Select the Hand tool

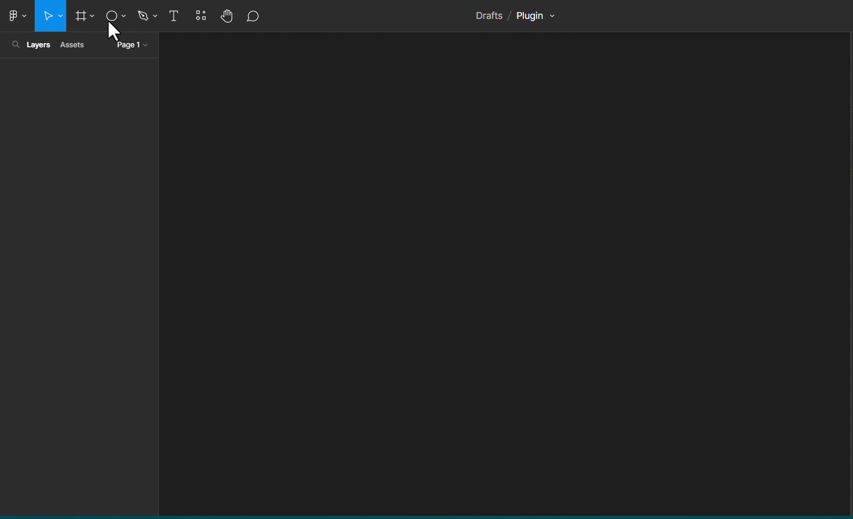pyautogui.click(x=227, y=15)
